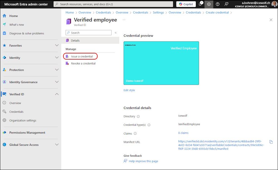Open the notifications bell icon

coord(200,4)
